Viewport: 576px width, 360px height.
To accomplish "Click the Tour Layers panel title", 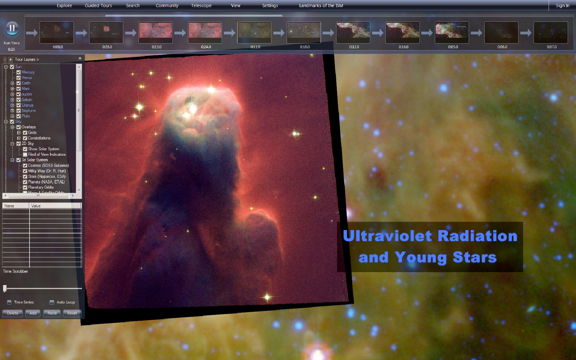I will [x=27, y=59].
